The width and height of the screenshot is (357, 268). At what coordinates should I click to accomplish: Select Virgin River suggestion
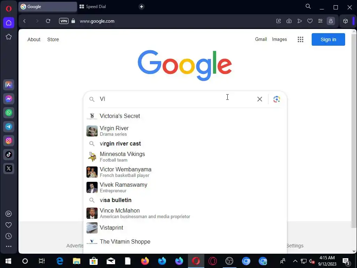pyautogui.click(x=185, y=131)
